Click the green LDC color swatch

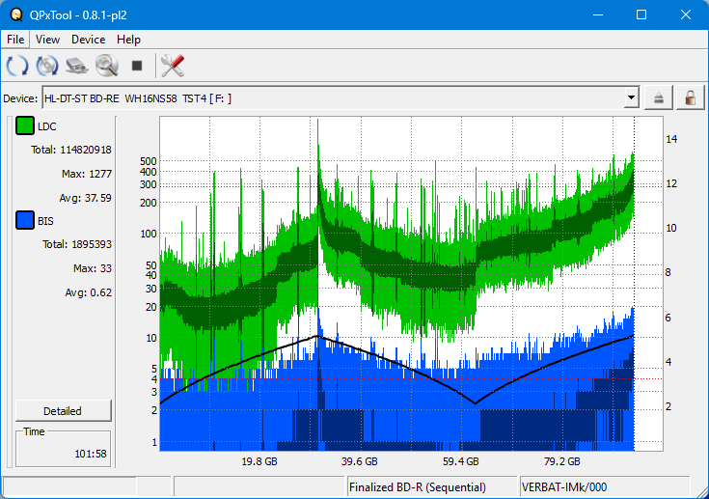click(x=25, y=125)
